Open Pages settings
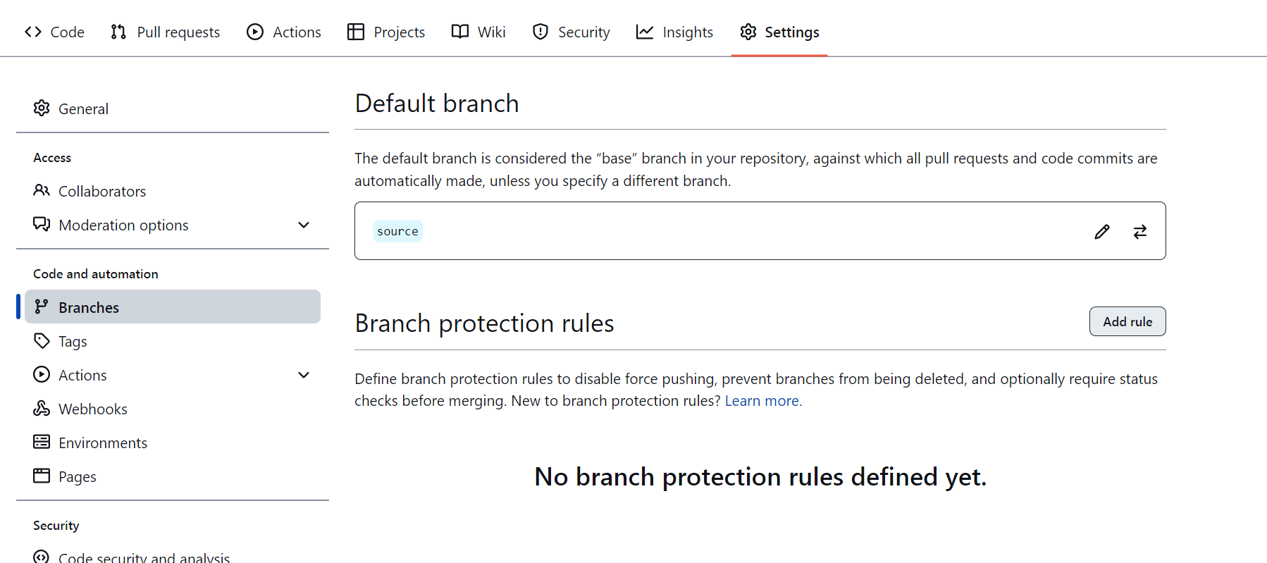This screenshot has width=1267, height=563. click(x=173, y=476)
